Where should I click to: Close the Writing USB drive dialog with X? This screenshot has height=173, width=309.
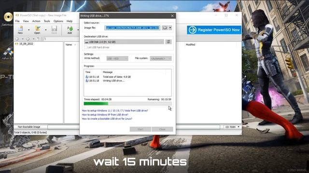(x=172, y=16)
